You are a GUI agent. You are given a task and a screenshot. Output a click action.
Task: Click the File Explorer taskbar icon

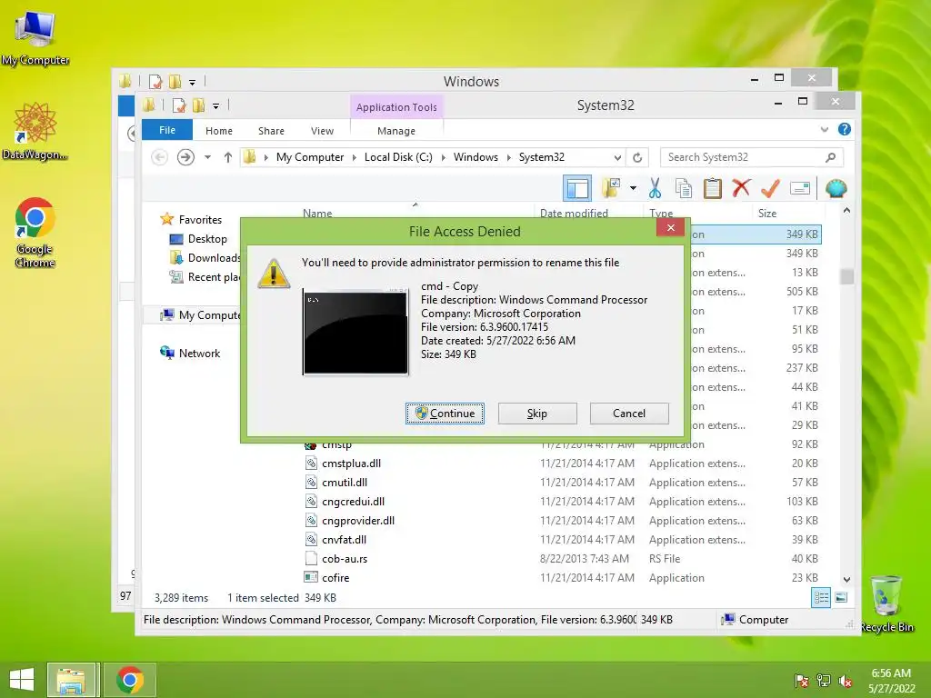coord(71,680)
